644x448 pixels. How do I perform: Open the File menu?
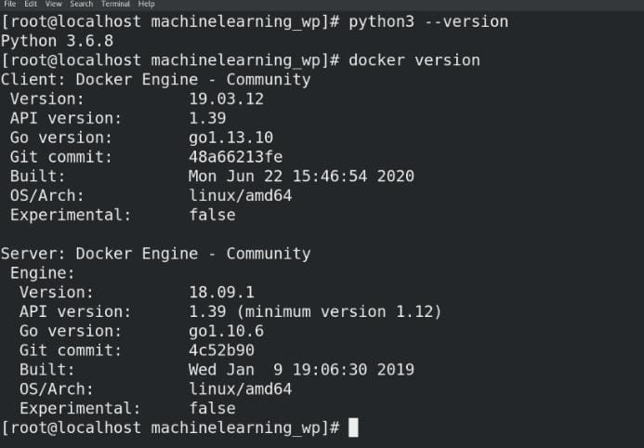[x=9, y=4]
